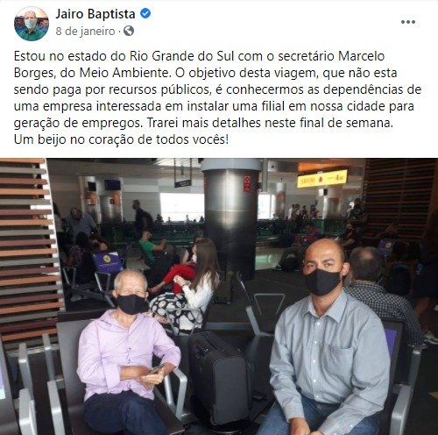Click the line 'Um beijo no coração de todos vocês!'
Screen dimensions: 438x435
pos(121,139)
